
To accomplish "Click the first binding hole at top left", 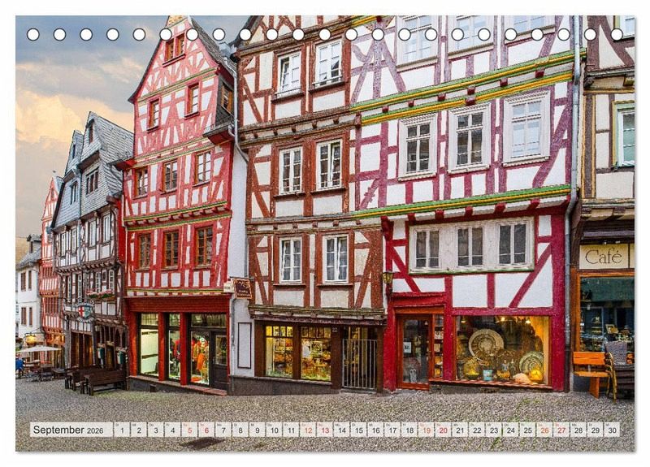I will pos(33,34).
